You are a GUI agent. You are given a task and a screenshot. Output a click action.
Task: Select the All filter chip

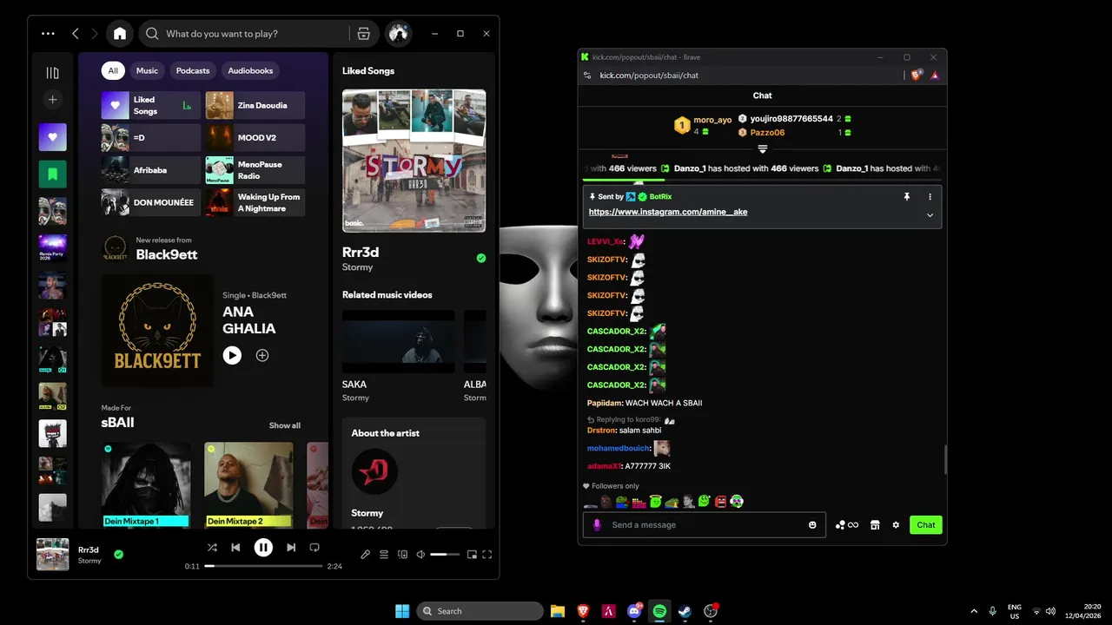[x=113, y=70]
